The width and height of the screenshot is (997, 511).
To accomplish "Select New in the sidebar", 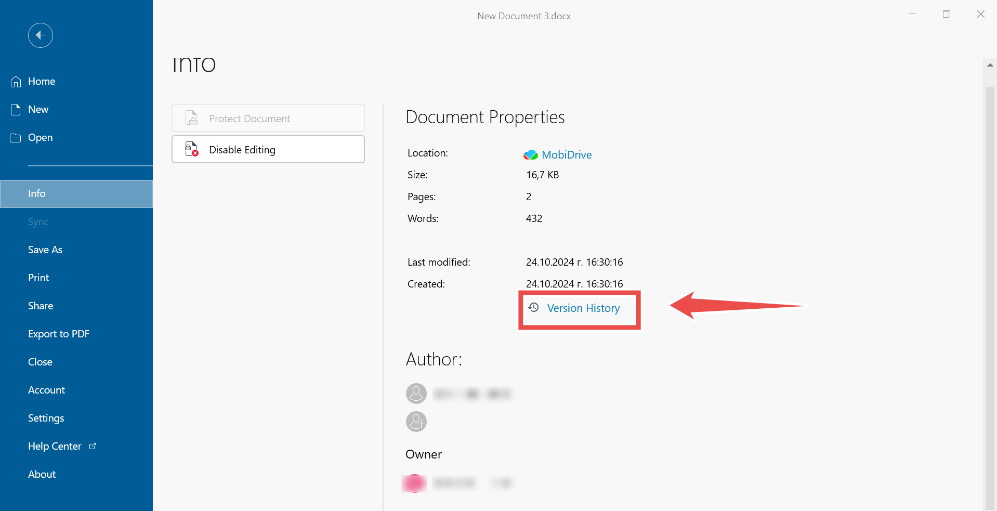I will pyautogui.click(x=76, y=110).
